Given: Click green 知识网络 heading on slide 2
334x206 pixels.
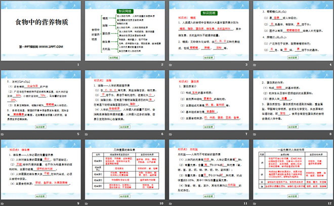Looking at the screenshot, I should (x=125, y=11).
